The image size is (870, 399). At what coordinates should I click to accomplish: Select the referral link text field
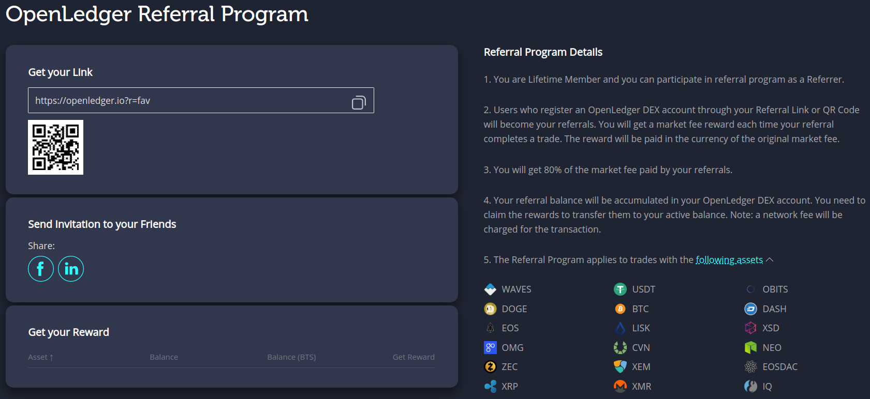pyautogui.click(x=201, y=100)
